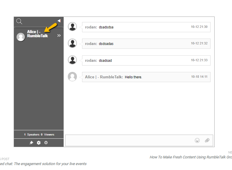Expand Alice's user options with the double arrow

coord(59,35)
